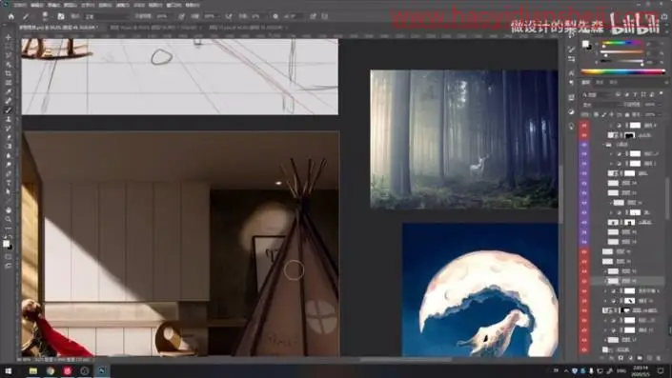The height and width of the screenshot is (378, 672).
Task: Open Photoshop from the Windows taskbar
Action: 102,370
